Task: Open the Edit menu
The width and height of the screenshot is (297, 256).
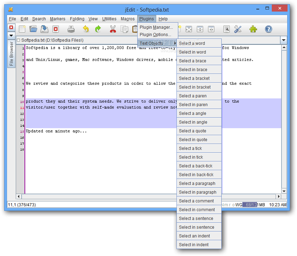Action: pyautogui.click(x=24, y=19)
